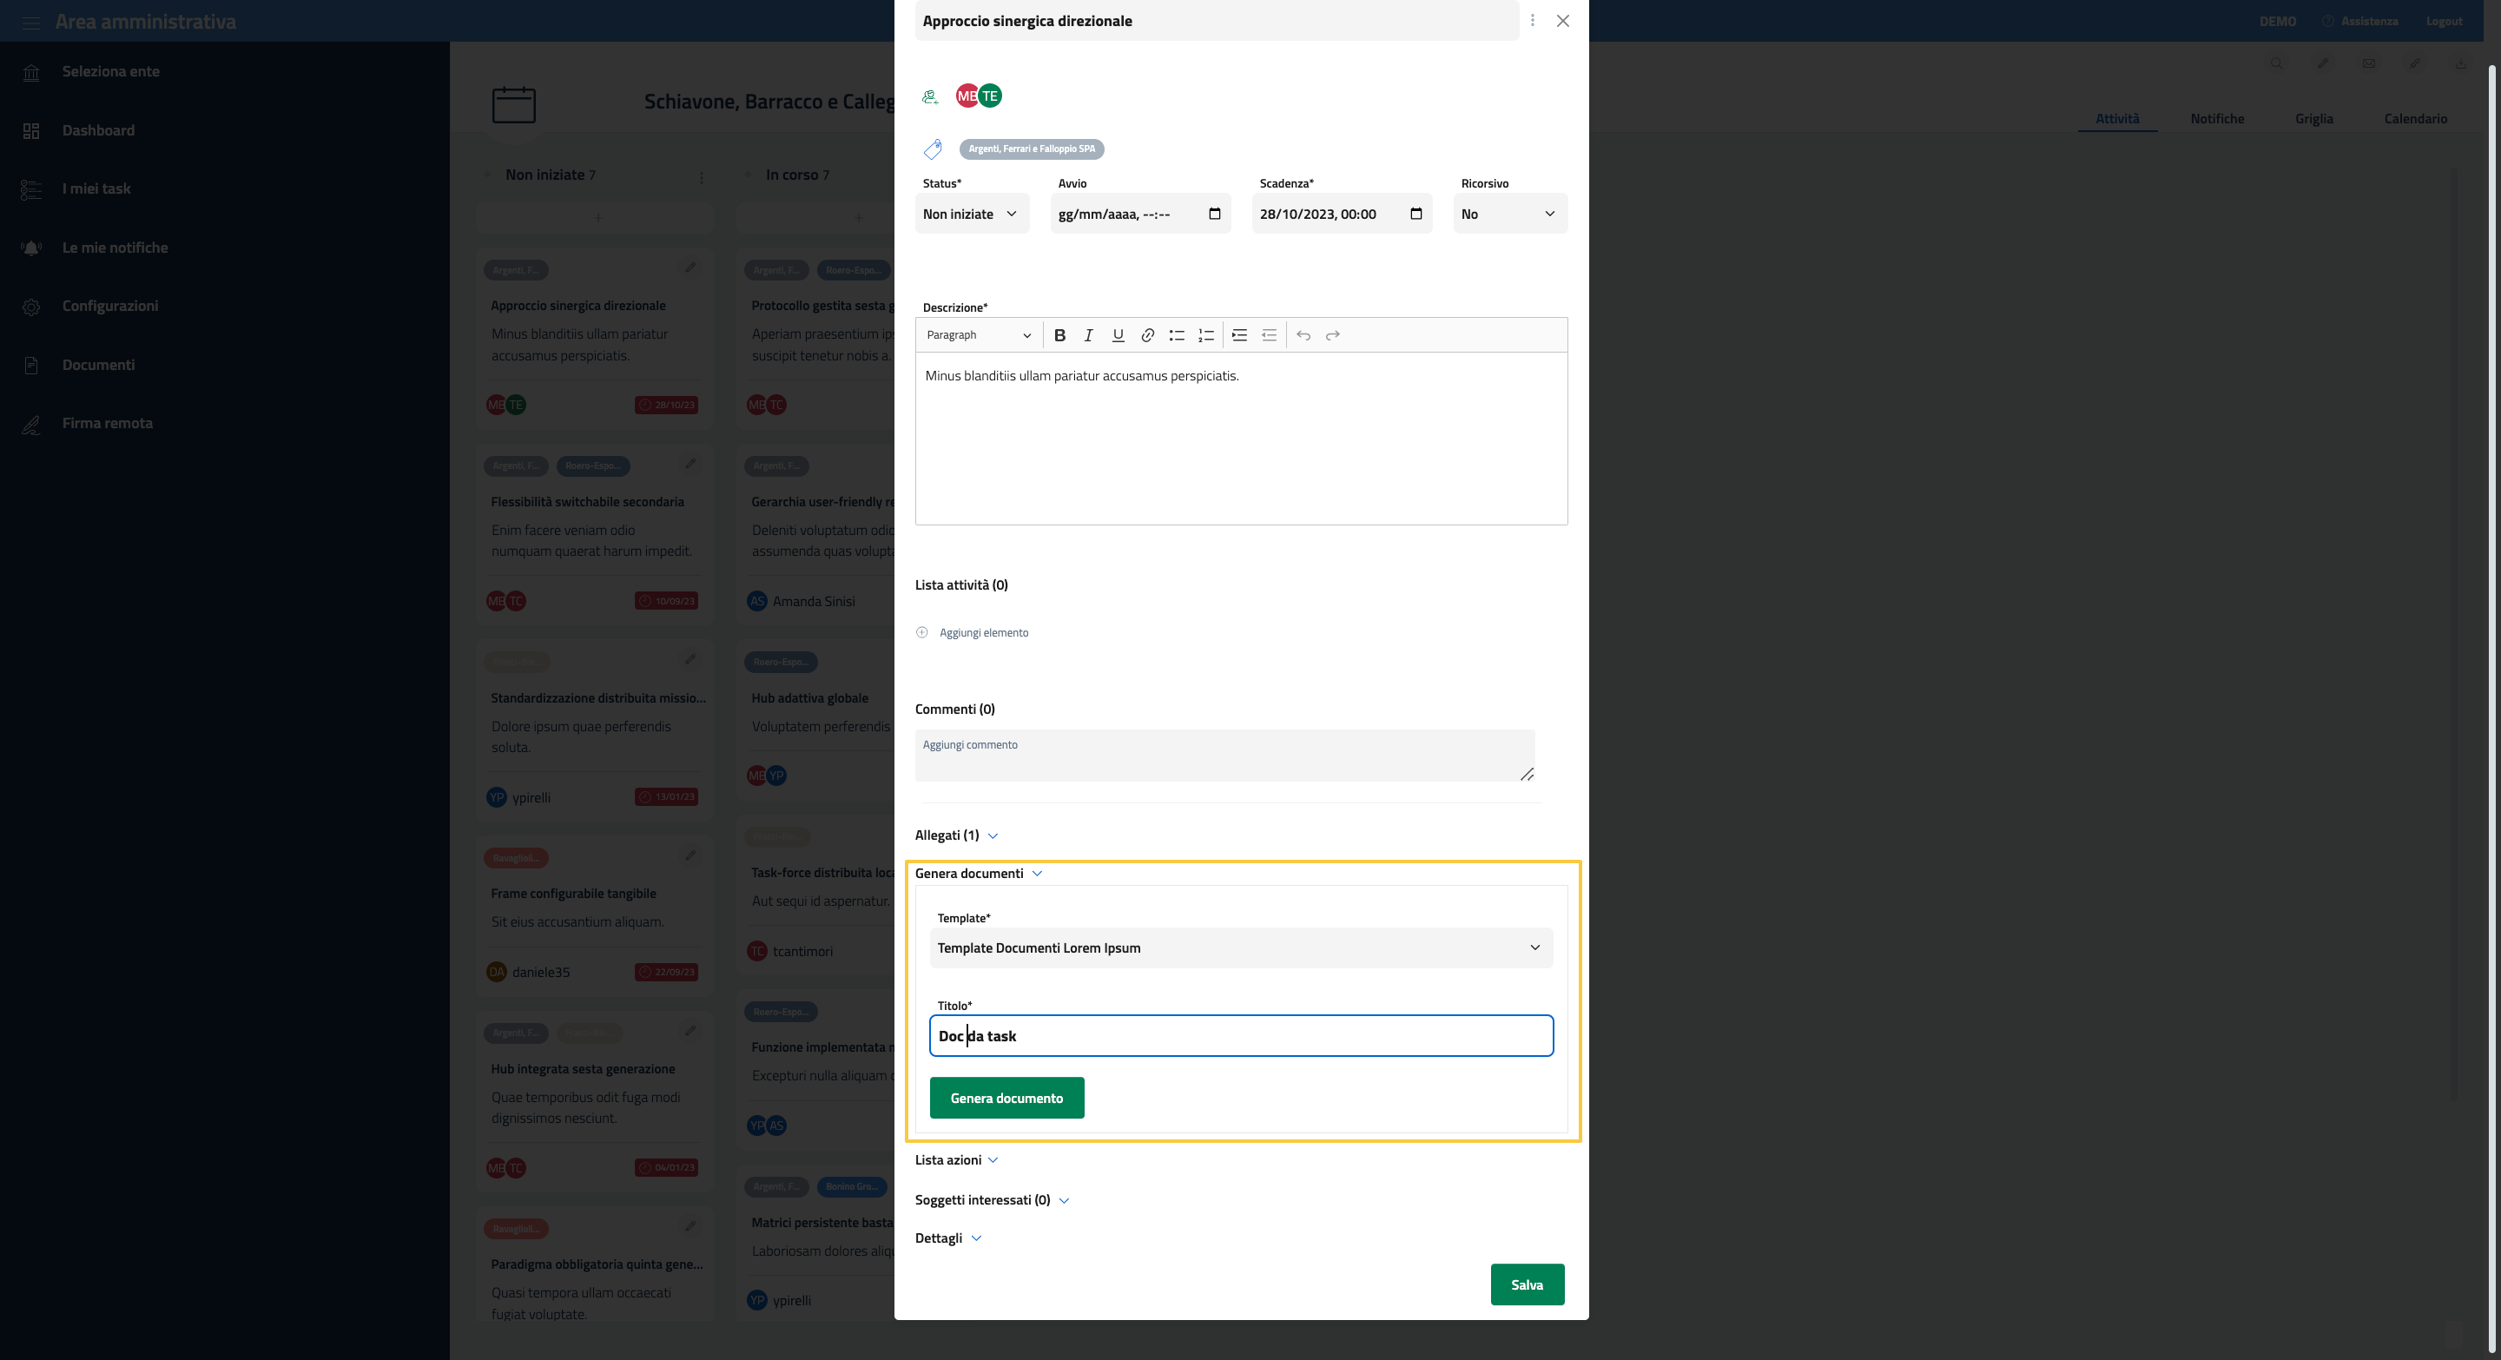The height and width of the screenshot is (1360, 2501).
Task: Expand the Allegati (1) section
Action: [955, 835]
